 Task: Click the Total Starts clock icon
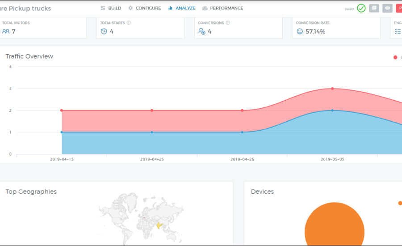coord(104,31)
